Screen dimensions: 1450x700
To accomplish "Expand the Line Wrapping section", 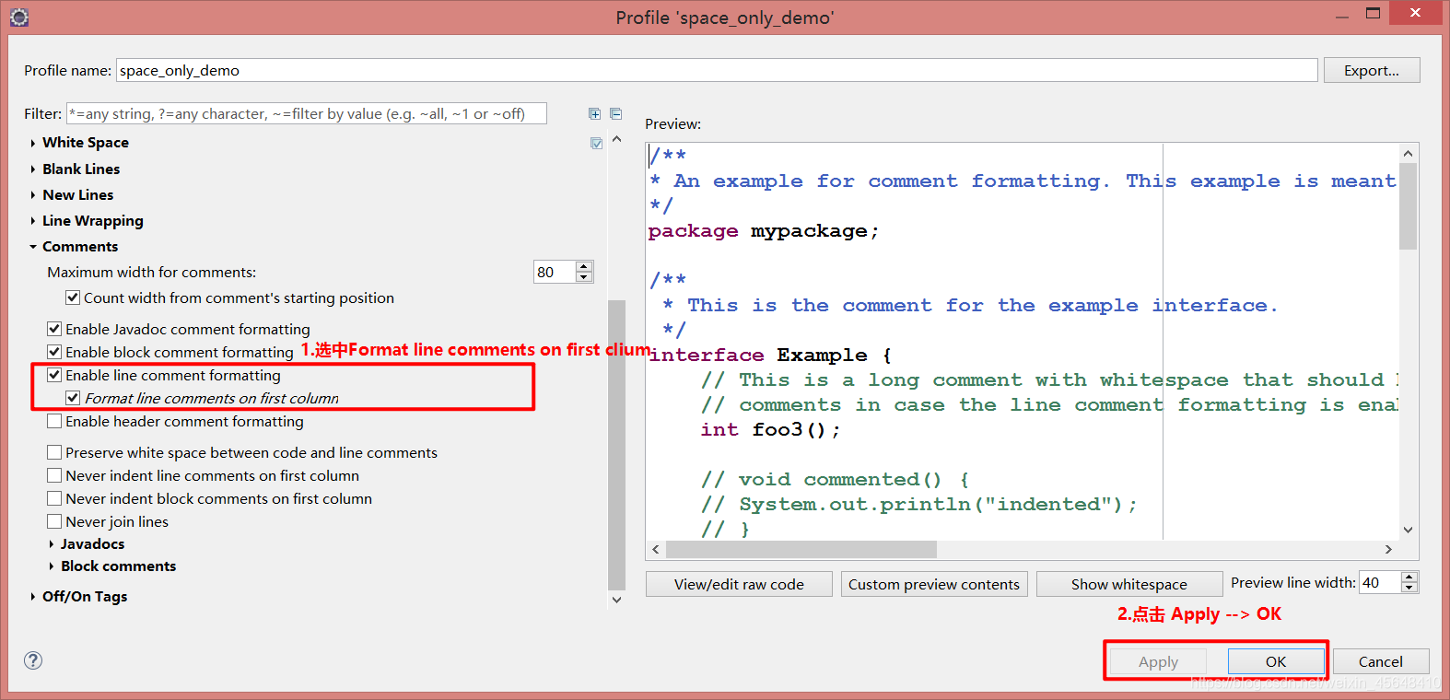I will click(33, 221).
